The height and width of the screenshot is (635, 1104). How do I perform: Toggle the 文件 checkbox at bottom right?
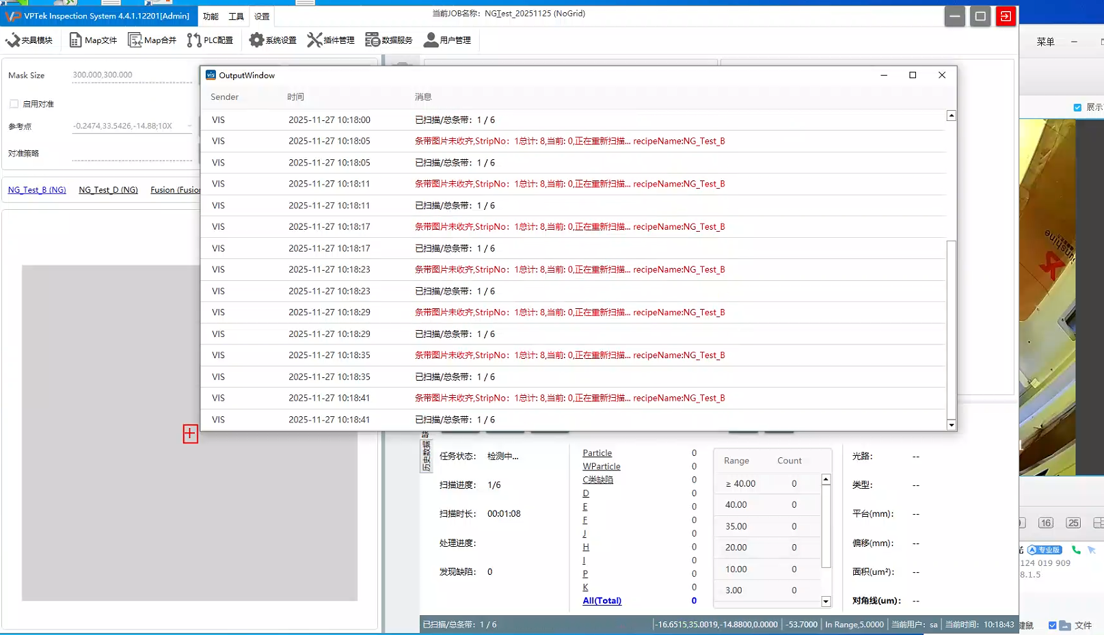(x=1052, y=625)
